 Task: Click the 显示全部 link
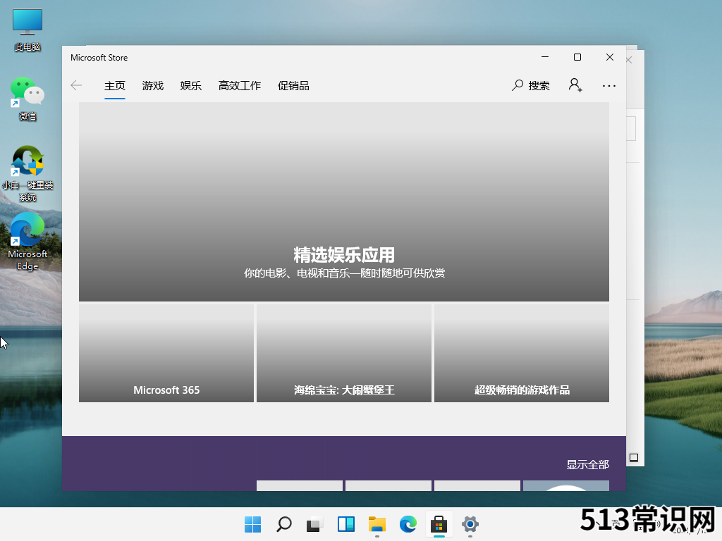point(587,464)
